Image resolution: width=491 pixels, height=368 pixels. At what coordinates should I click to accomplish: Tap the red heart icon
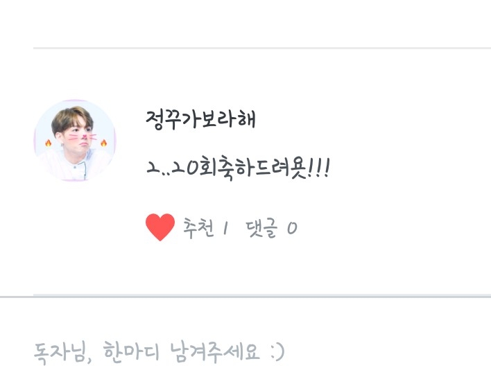(160, 227)
